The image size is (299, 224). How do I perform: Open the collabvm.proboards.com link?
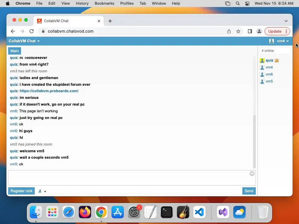(49, 91)
